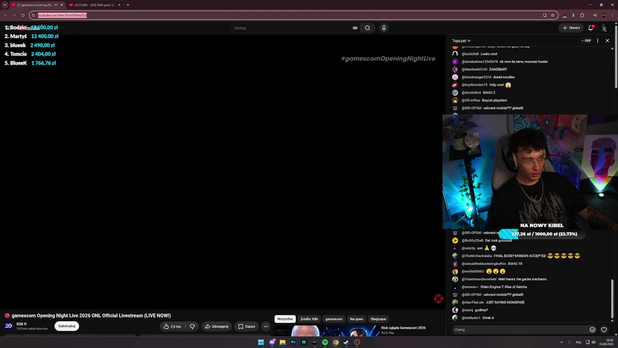Select the Na żywo filter chip

point(356,319)
